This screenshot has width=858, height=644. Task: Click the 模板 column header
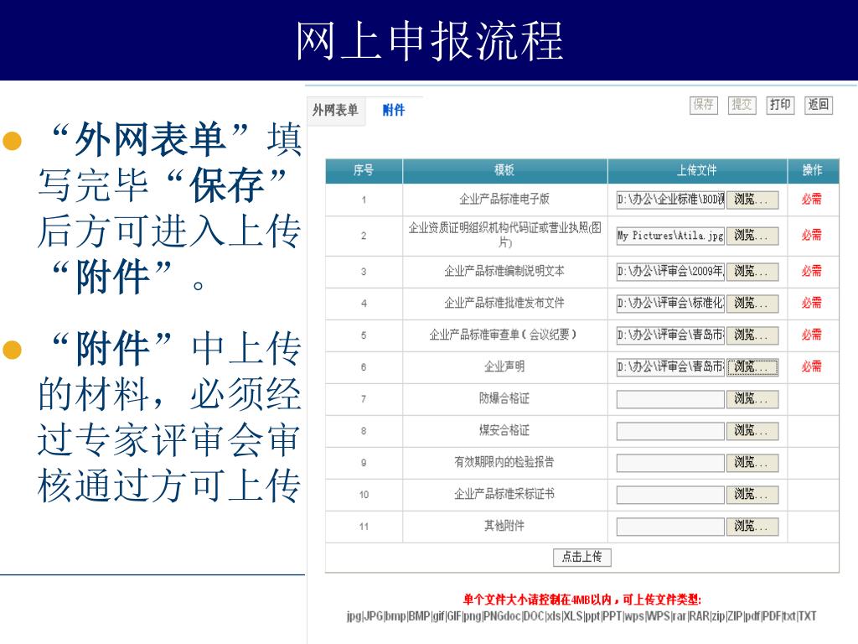[504, 171]
